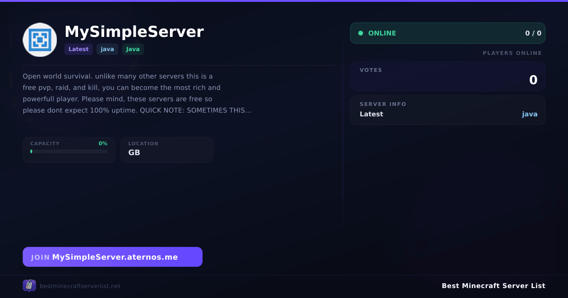Image resolution: width=568 pixels, height=298 pixels.
Task: Click the server description paragraph
Action: 137,93
